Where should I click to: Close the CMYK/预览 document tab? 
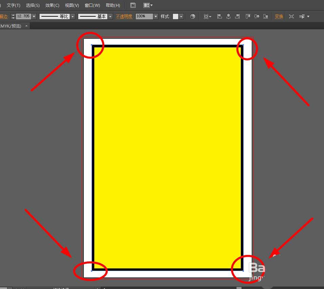coord(26,26)
